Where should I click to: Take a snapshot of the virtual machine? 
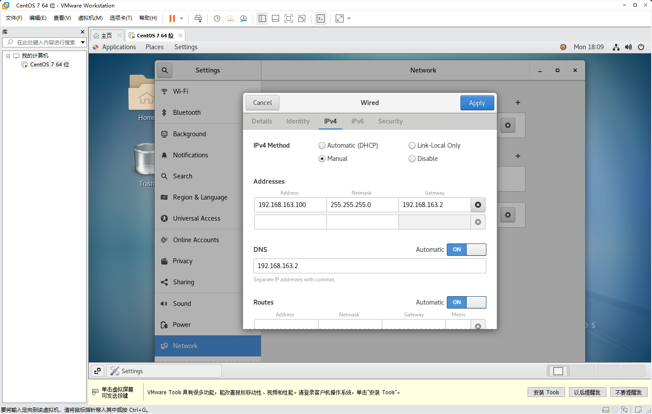[x=217, y=18]
